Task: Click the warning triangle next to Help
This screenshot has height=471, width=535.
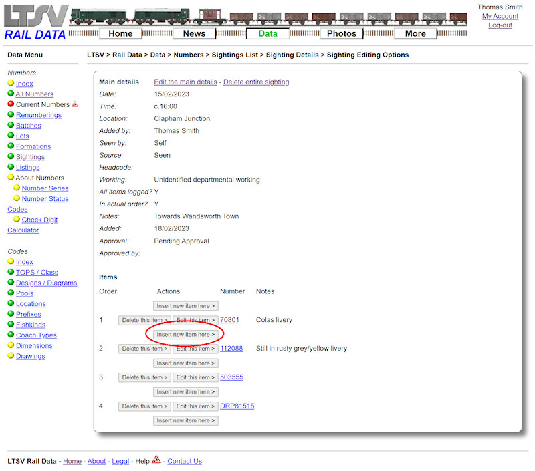Action: click(155, 459)
